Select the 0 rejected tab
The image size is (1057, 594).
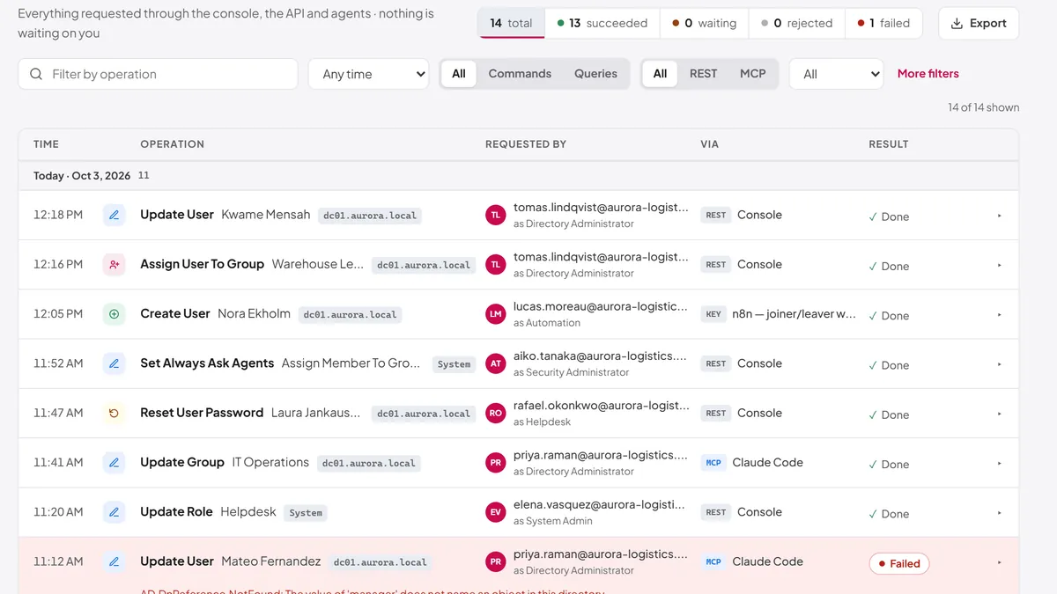tap(797, 23)
